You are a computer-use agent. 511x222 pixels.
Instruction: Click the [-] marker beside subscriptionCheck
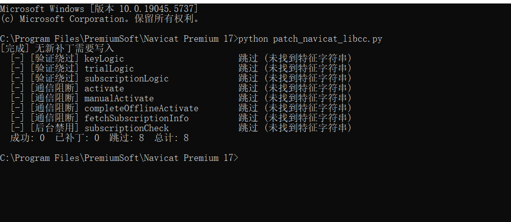pos(16,128)
